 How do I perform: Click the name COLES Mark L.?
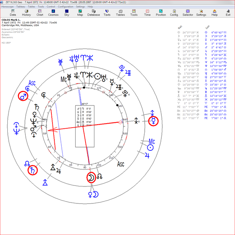pos(11,20)
